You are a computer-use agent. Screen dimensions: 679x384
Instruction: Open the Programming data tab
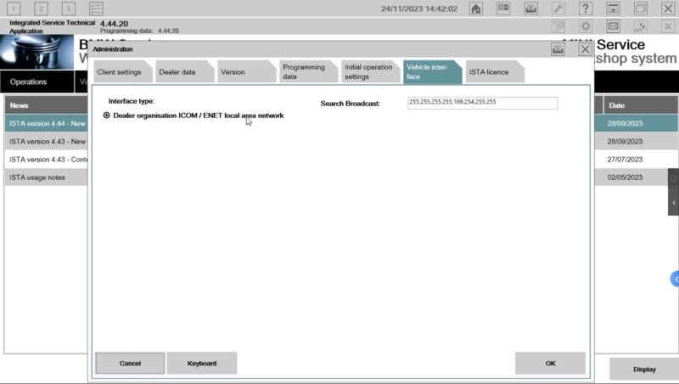click(x=308, y=72)
